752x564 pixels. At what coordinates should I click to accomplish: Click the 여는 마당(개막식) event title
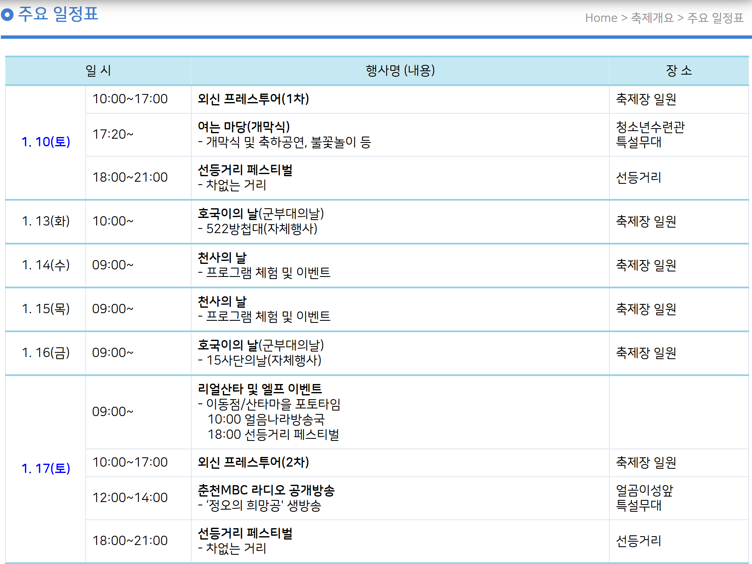[243, 127]
